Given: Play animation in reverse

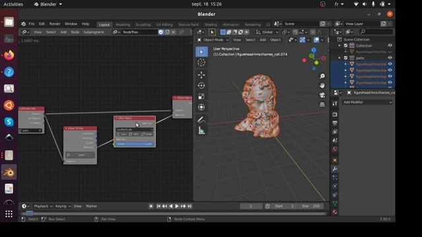Looking at the screenshot, I should pos(171,206).
